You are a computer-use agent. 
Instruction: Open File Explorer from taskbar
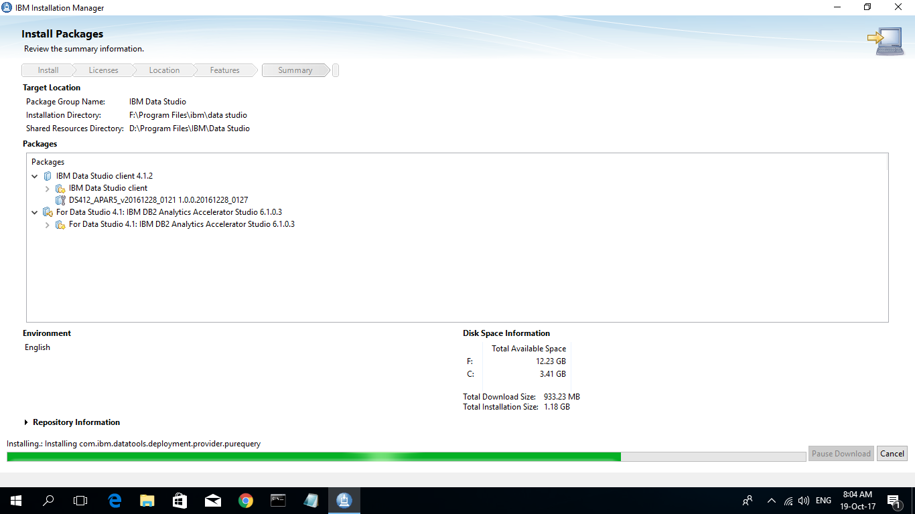tap(147, 500)
